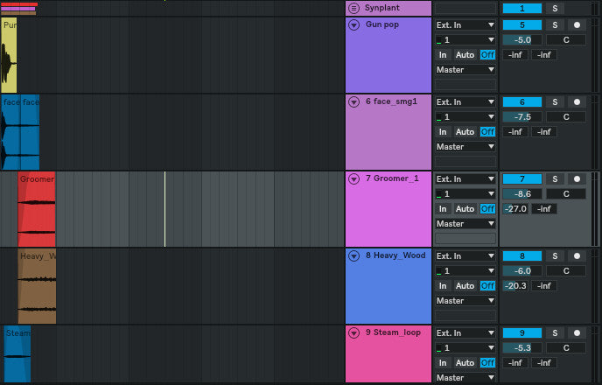Select the blue Steam clip in arrangement

tap(17, 353)
